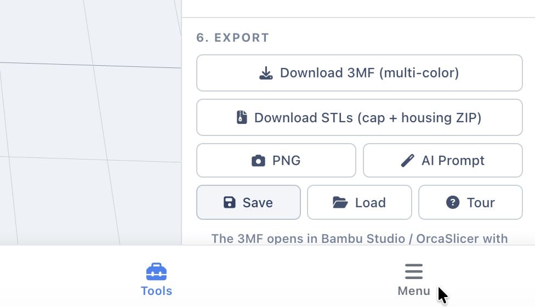535x307 pixels.
Task: Open the AI Prompt option
Action: tap(442, 160)
